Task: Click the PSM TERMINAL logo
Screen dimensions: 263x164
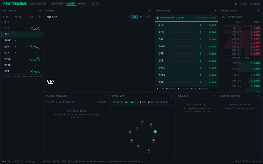Action: click(15, 4)
